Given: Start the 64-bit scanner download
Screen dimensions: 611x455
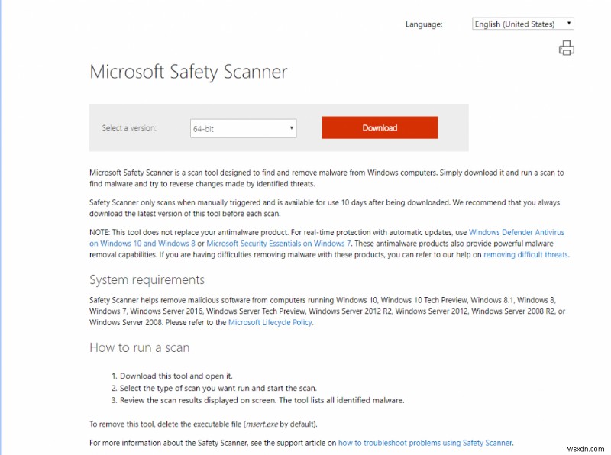Looking at the screenshot, I should (380, 127).
